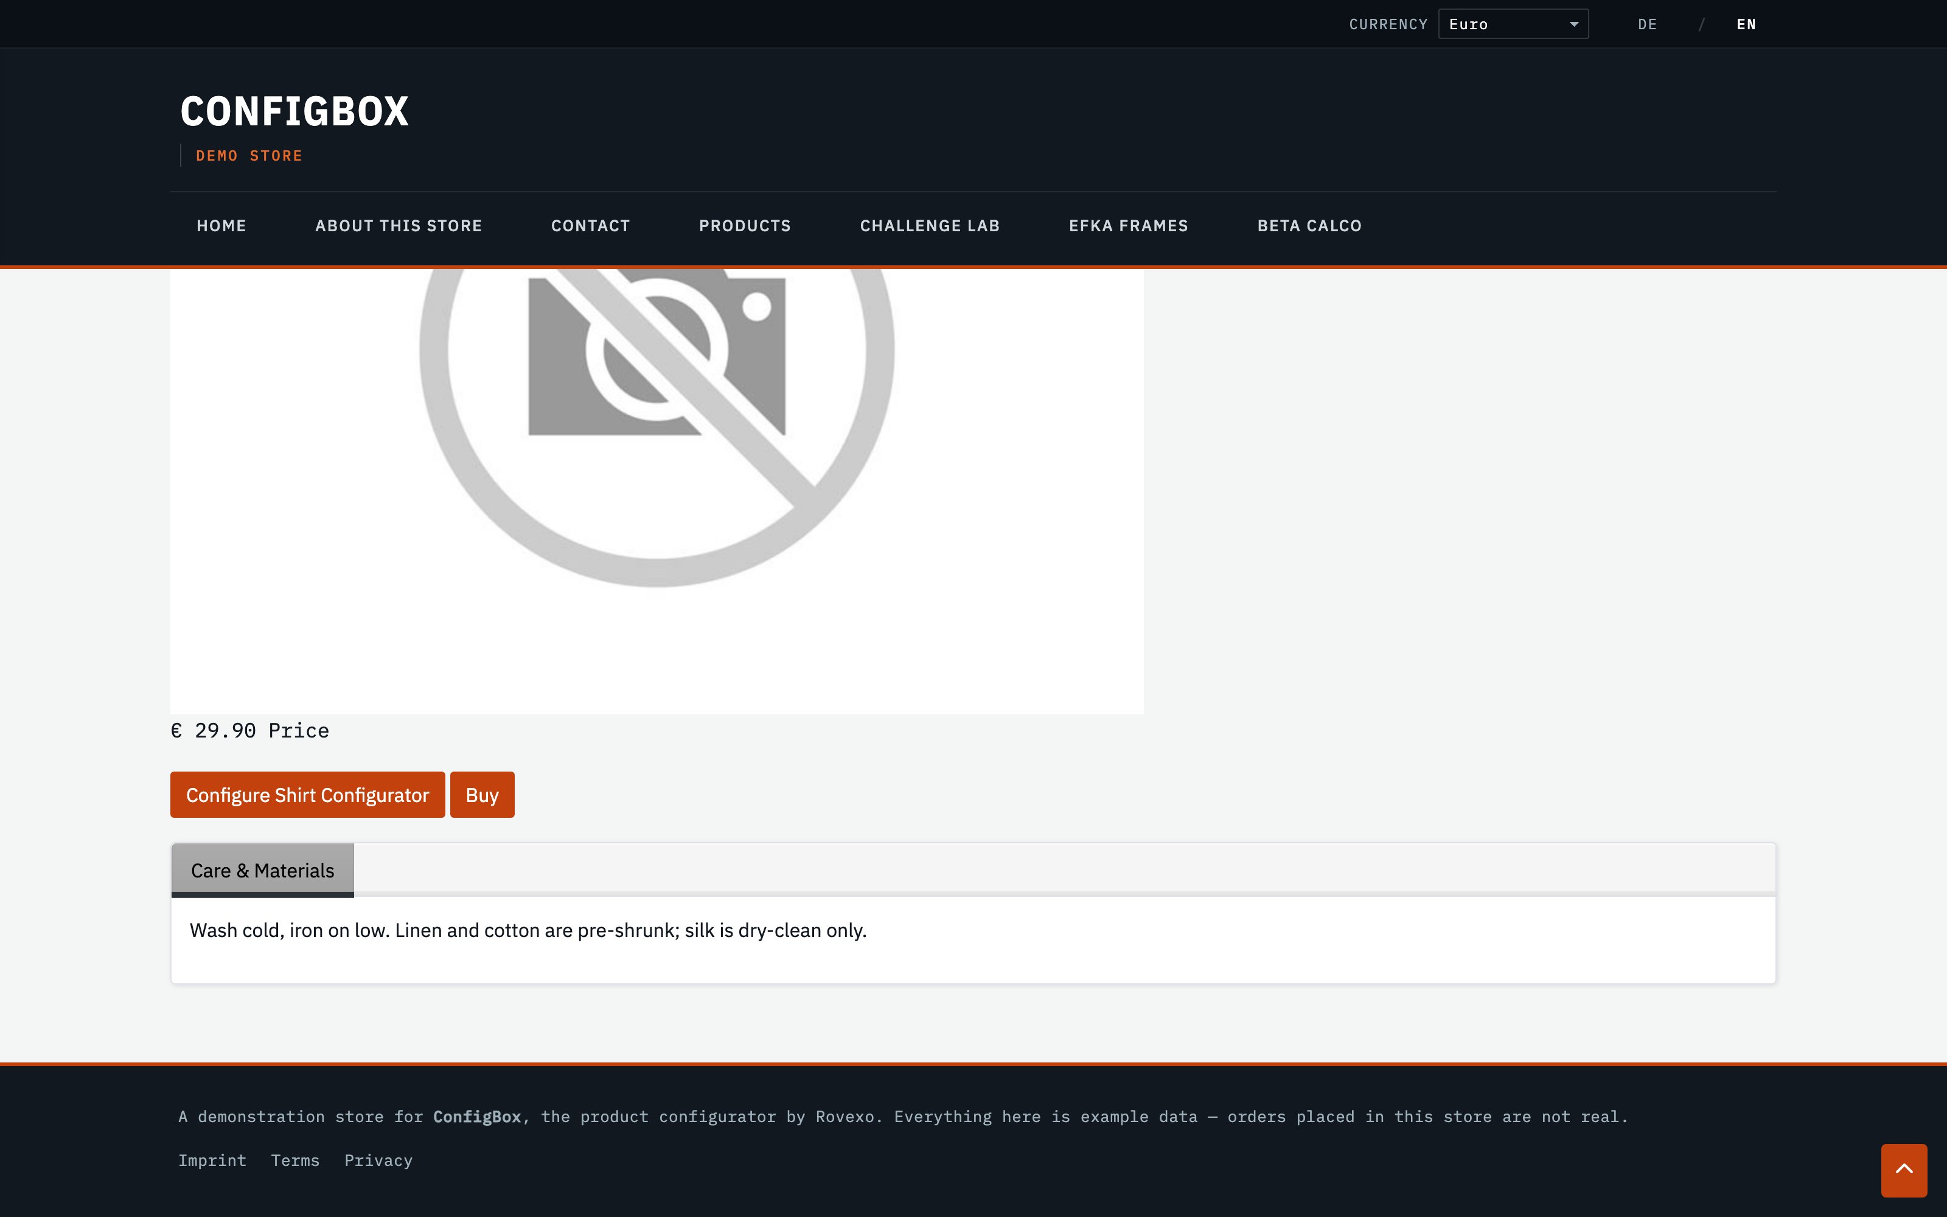
Task: Open Efka Frames in navigation
Action: pyautogui.click(x=1128, y=226)
